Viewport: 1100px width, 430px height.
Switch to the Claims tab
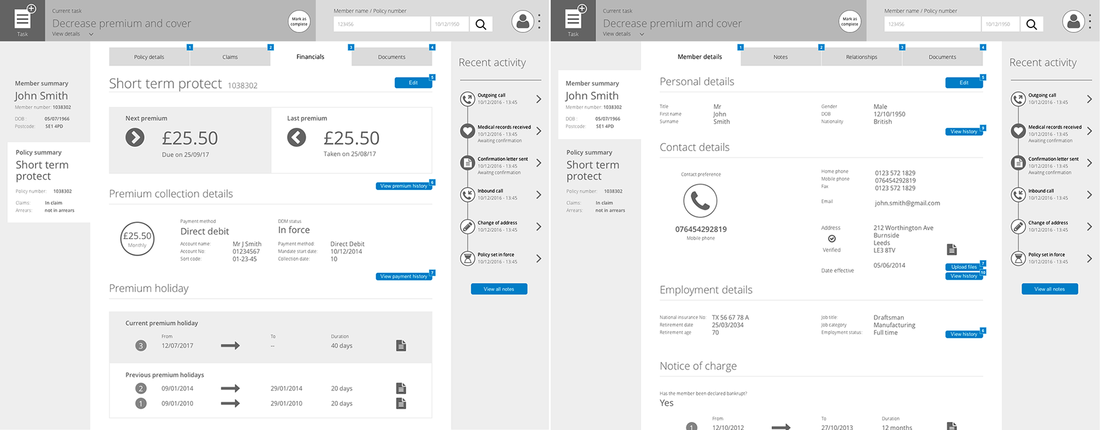[230, 57]
